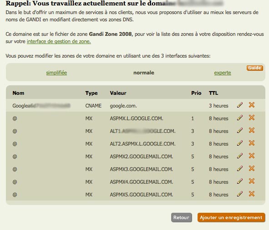269x230 pixels.
Task: Delete the ALT2.ASPMX.L.GOOGLE.COM record
Action: (252, 143)
